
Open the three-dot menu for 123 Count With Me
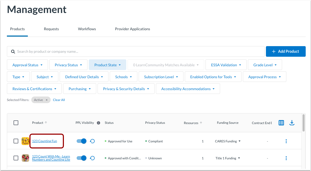pos(286,158)
